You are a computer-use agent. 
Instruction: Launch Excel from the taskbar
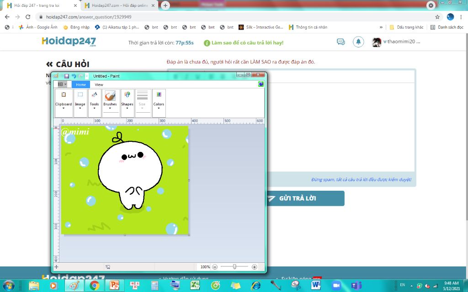click(195, 286)
